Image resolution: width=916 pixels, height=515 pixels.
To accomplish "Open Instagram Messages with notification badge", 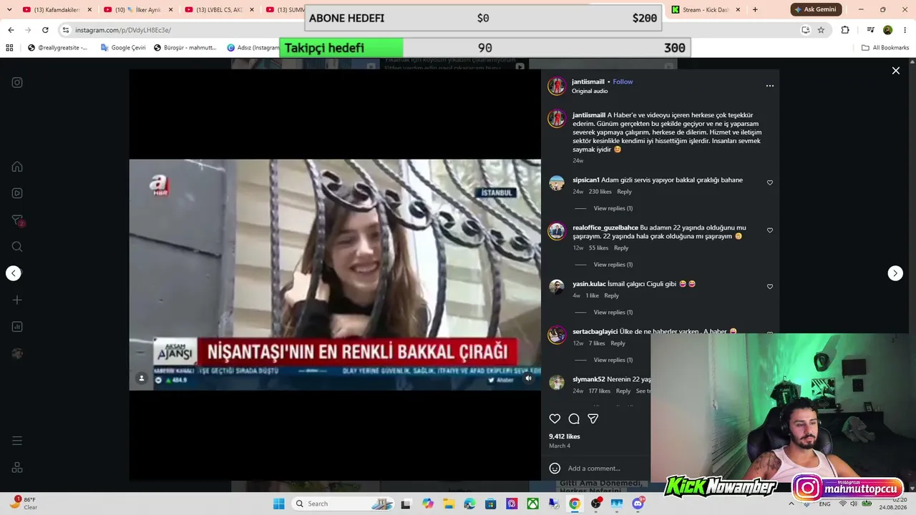I will [x=17, y=220].
